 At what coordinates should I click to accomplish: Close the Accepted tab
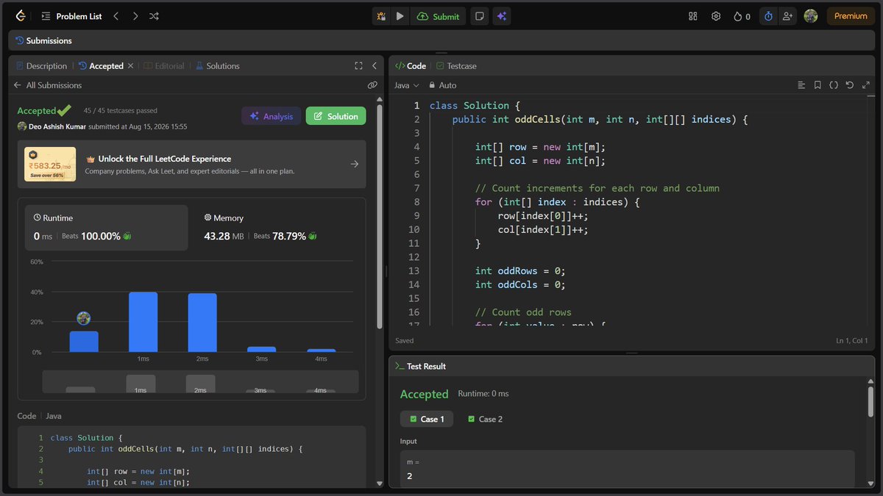tap(130, 66)
